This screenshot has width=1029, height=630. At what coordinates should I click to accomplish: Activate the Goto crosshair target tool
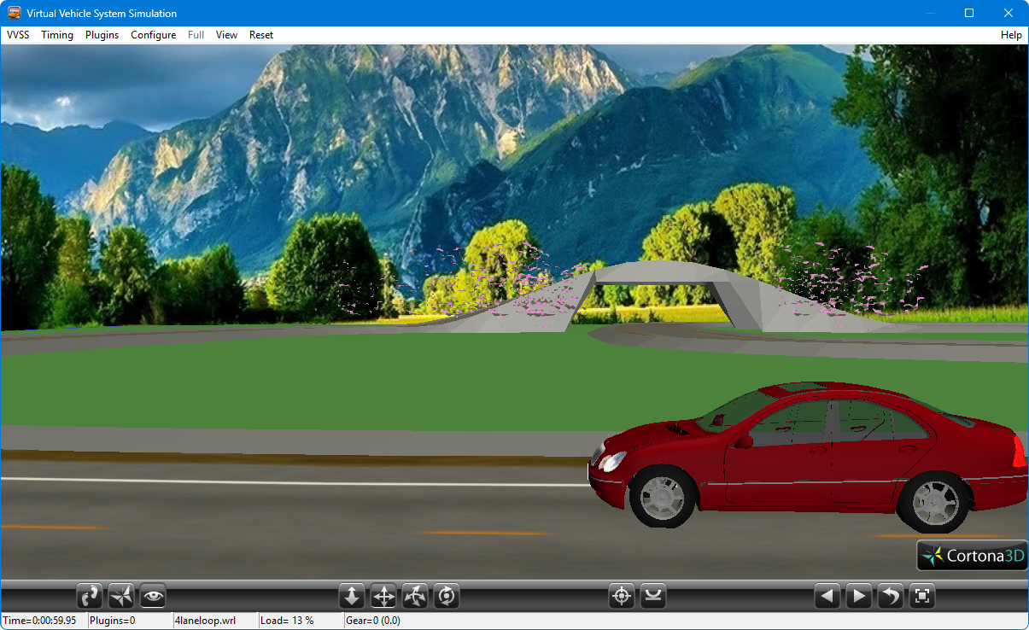622,596
